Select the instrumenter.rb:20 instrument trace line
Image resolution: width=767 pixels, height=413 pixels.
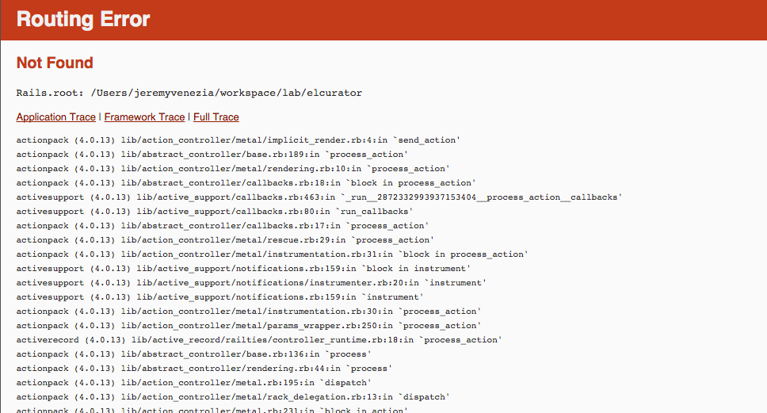coord(251,283)
